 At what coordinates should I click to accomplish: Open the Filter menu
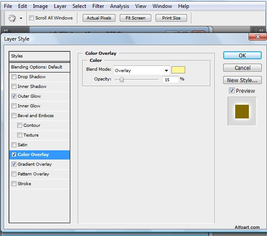pyautogui.click(x=98, y=6)
